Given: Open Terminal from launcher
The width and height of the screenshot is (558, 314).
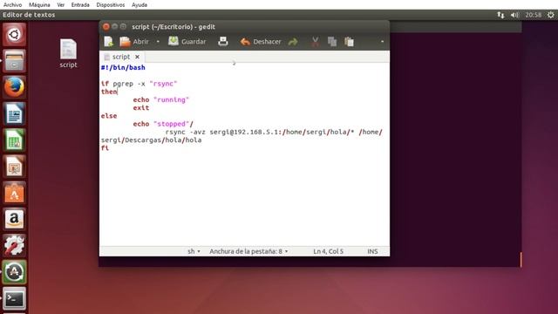Looking at the screenshot, I should point(14,298).
